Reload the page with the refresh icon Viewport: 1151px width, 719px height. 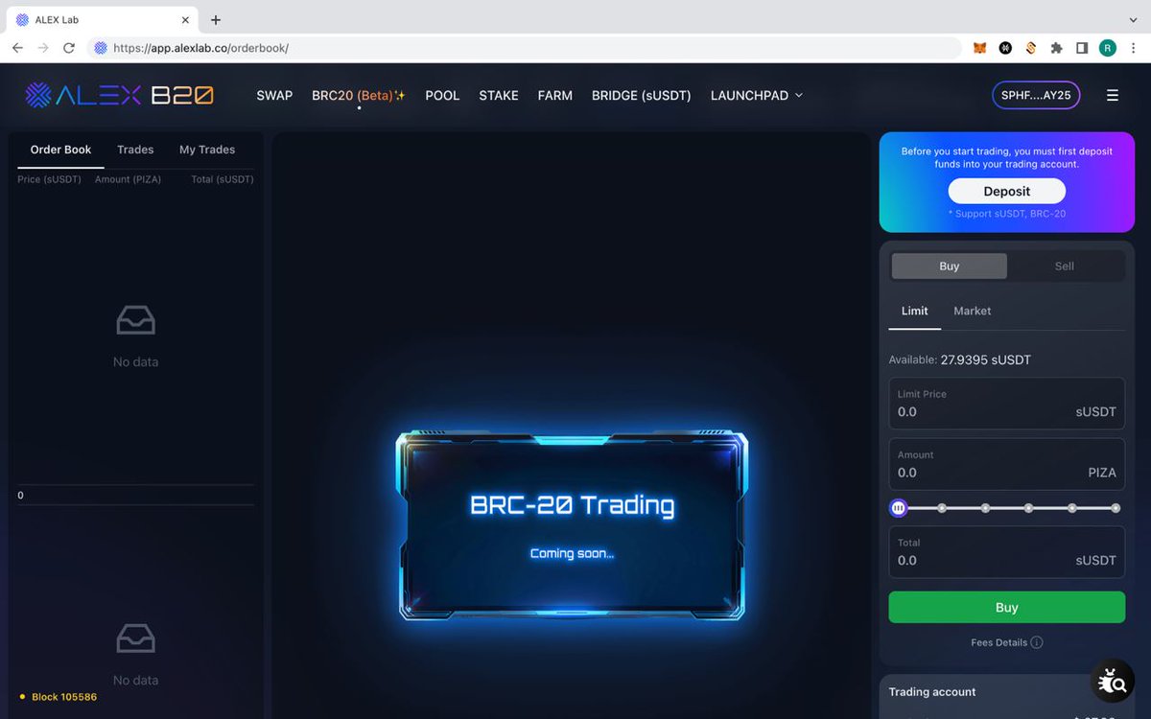point(69,48)
